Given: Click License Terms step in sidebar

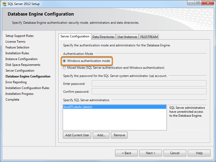Looking at the screenshot, I should pyautogui.click(x=16, y=42).
